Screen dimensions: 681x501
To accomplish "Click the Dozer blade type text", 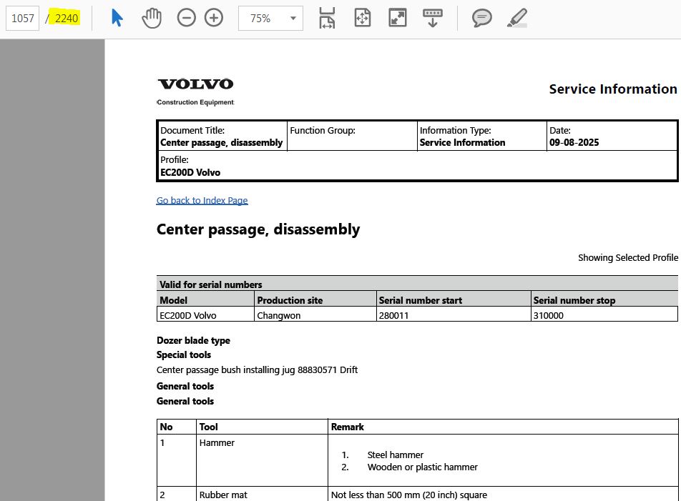I will tap(193, 340).
